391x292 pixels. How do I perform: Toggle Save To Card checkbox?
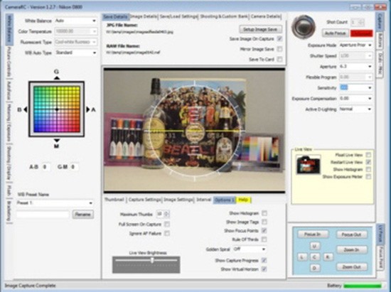coord(280,59)
